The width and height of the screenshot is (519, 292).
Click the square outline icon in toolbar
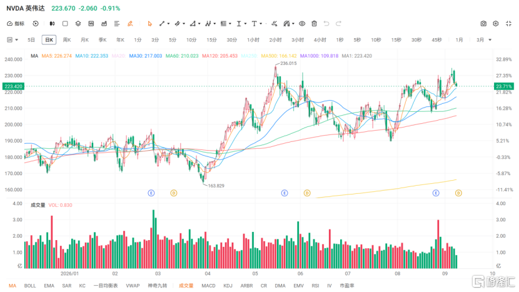click(65, 24)
